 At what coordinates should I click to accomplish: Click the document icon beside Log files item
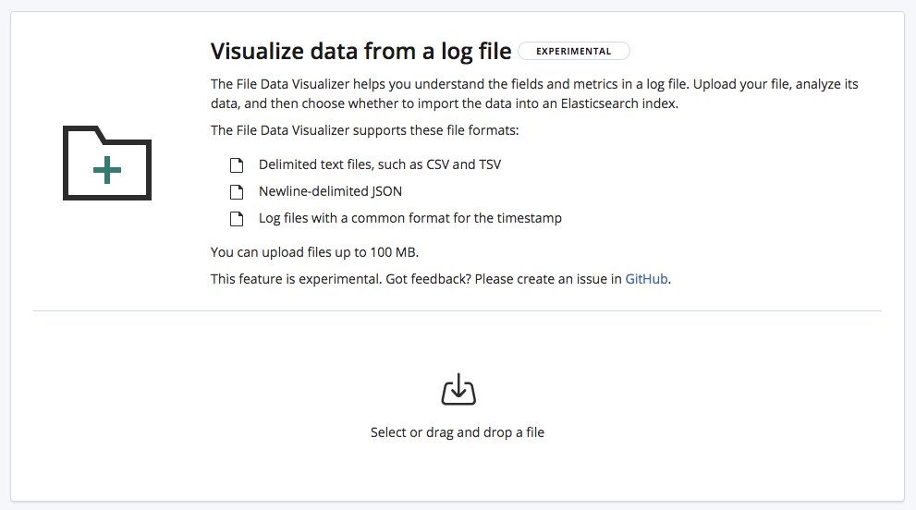tap(237, 218)
